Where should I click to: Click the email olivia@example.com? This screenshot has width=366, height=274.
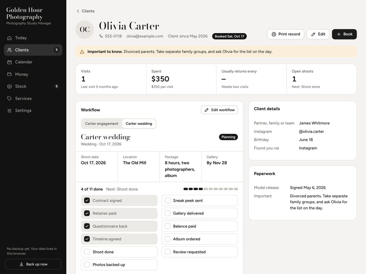[145, 36]
